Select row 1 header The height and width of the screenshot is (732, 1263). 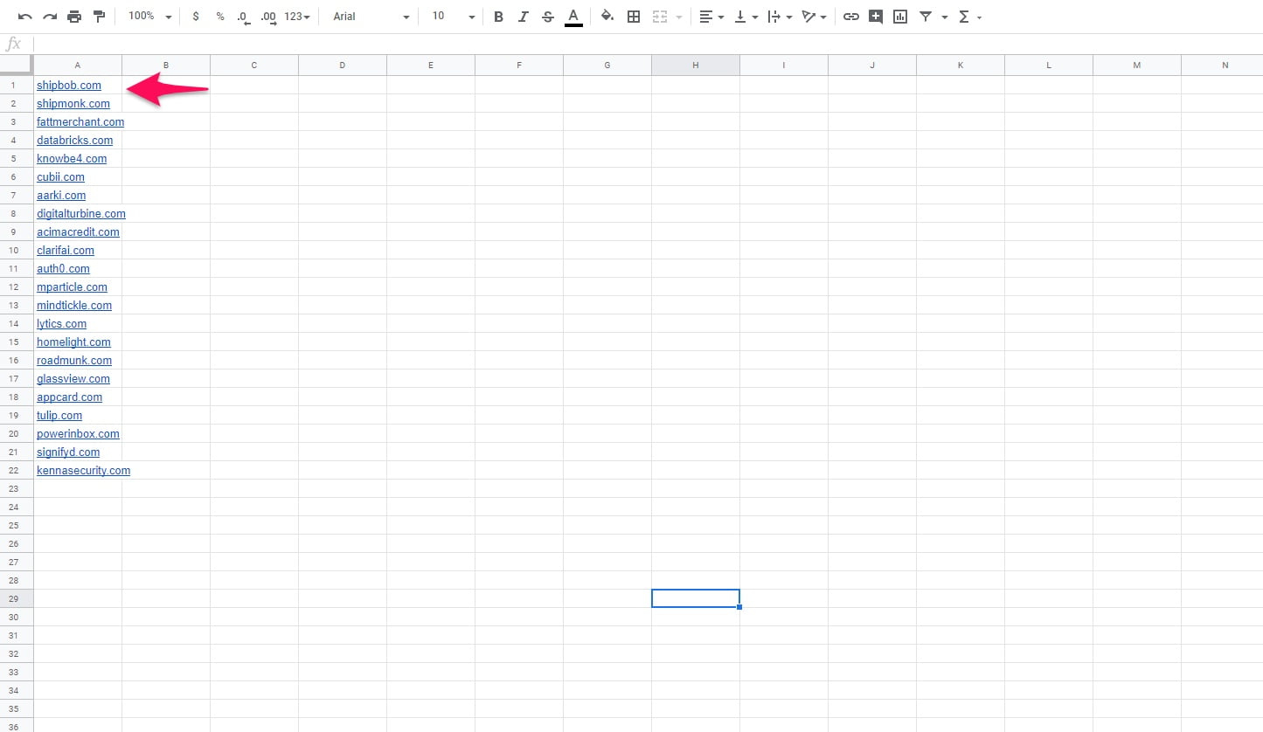point(17,85)
